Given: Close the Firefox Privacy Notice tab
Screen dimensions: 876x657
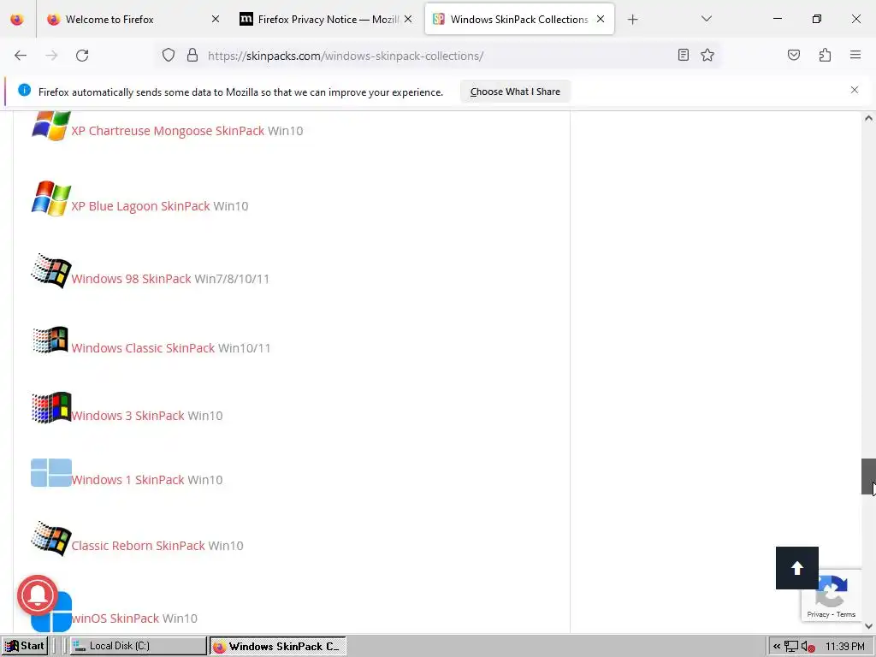Looking at the screenshot, I should pyautogui.click(x=408, y=19).
